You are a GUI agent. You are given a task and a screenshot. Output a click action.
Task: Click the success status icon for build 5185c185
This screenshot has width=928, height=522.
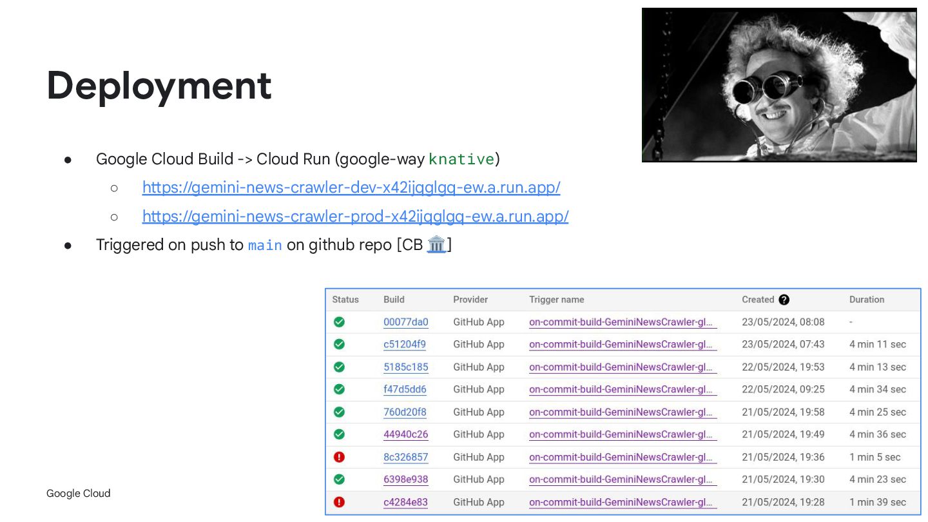[x=339, y=367]
